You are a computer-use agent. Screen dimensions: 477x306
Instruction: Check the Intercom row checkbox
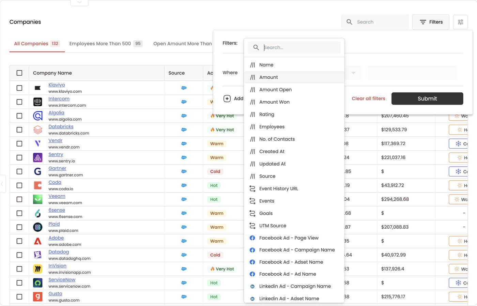[19, 102]
